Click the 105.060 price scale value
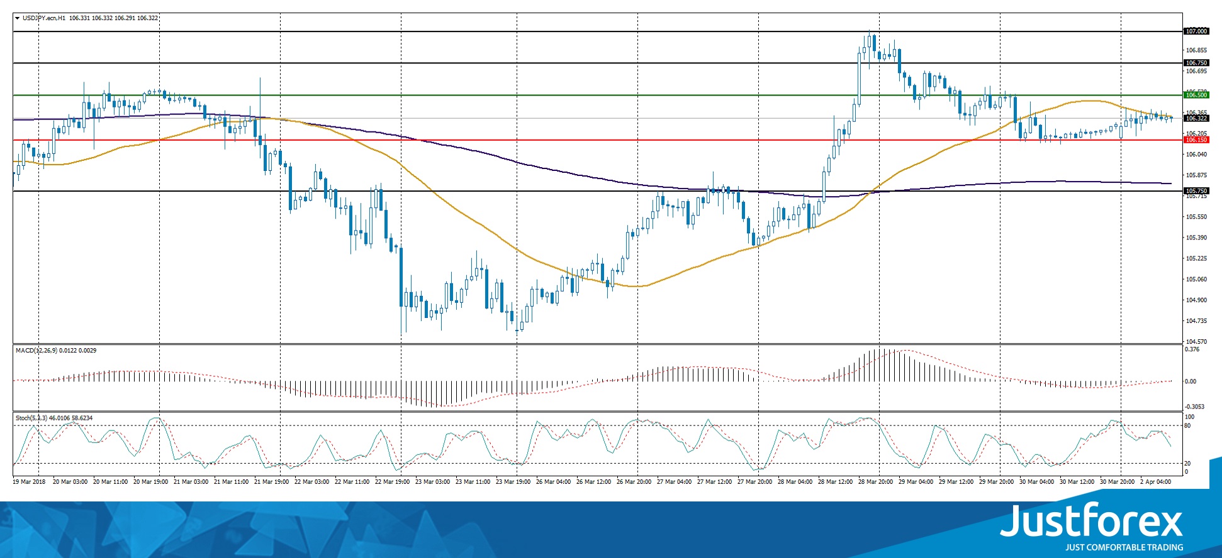Viewport: 1222px width, 558px height. pyautogui.click(x=1196, y=279)
